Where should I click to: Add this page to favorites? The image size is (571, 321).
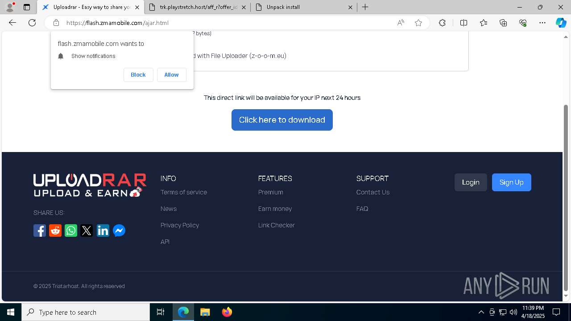[418, 23]
